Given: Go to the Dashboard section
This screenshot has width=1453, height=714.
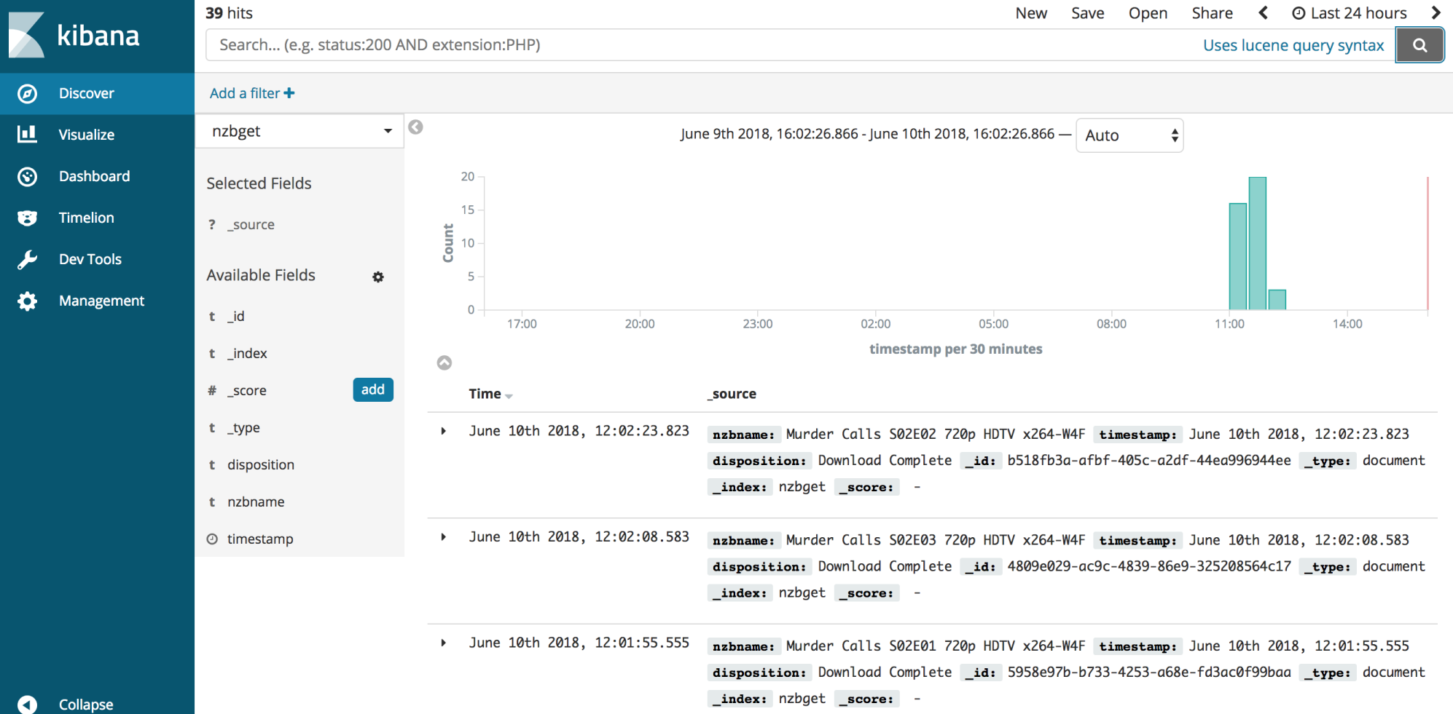Looking at the screenshot, I should (x=94, y=176).
